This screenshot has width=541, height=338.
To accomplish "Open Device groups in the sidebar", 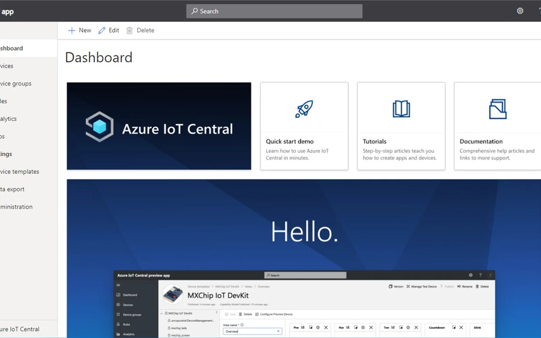I will [28, 83].
